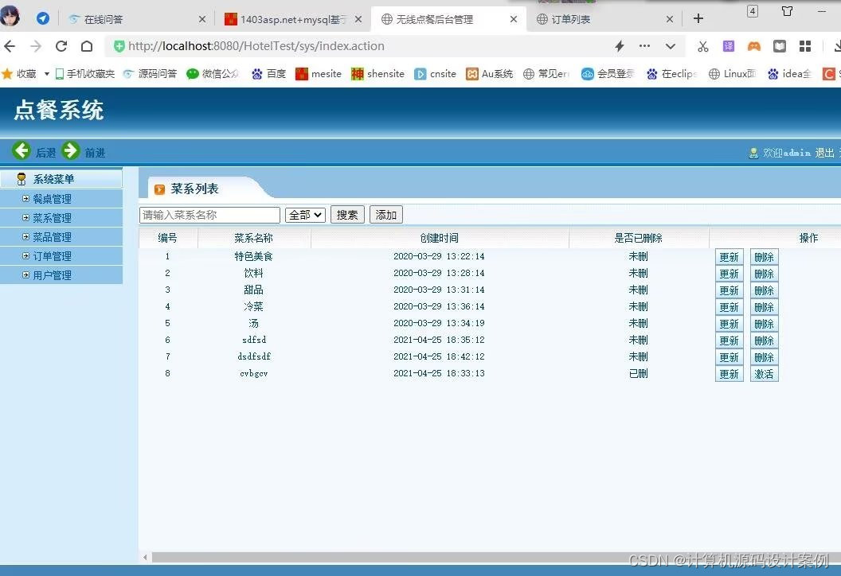Click the green 后退 back arrow icon

[x=22, y=150]
